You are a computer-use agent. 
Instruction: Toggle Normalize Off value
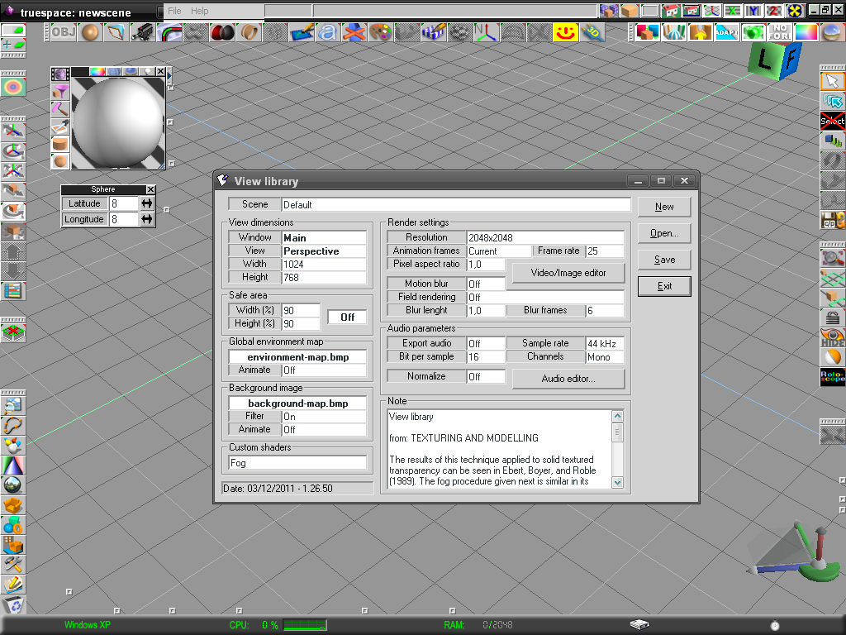pos(486,377)
